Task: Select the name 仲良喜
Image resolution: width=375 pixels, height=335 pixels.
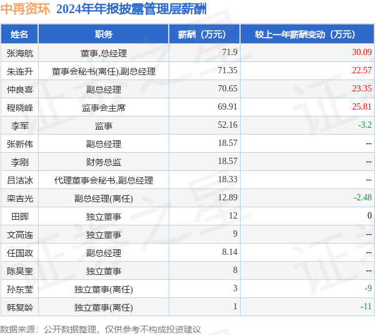Action: (20, 90)
